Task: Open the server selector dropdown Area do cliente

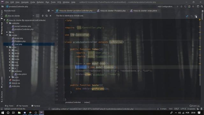Action: (x=19, y=16)
